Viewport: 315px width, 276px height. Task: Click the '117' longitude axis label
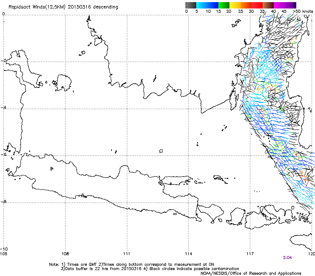[x=250, y=254]
